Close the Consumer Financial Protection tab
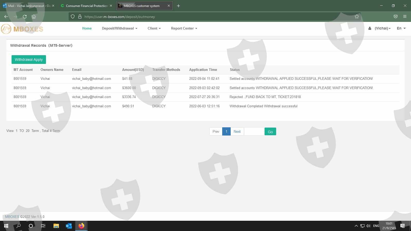This screenshot has height=231, width=411. [x=111, y=6]
